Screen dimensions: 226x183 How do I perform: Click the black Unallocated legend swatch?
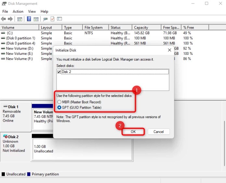click(x=3, y=174)
